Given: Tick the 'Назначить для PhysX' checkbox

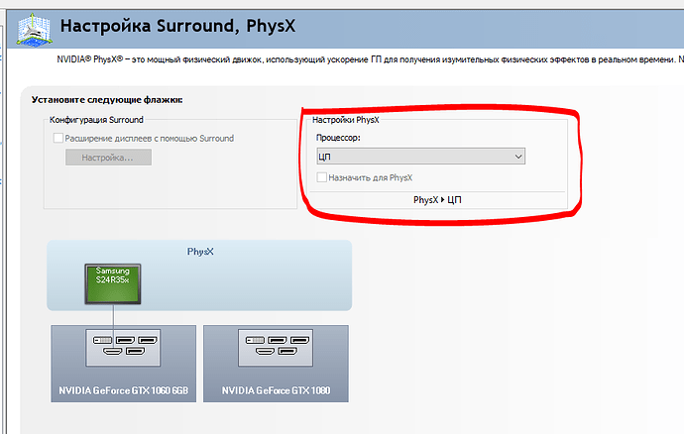Looking at the screenshot, I should 321,177.
